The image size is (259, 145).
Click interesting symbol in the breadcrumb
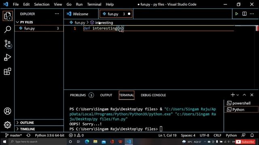point(104,23)
